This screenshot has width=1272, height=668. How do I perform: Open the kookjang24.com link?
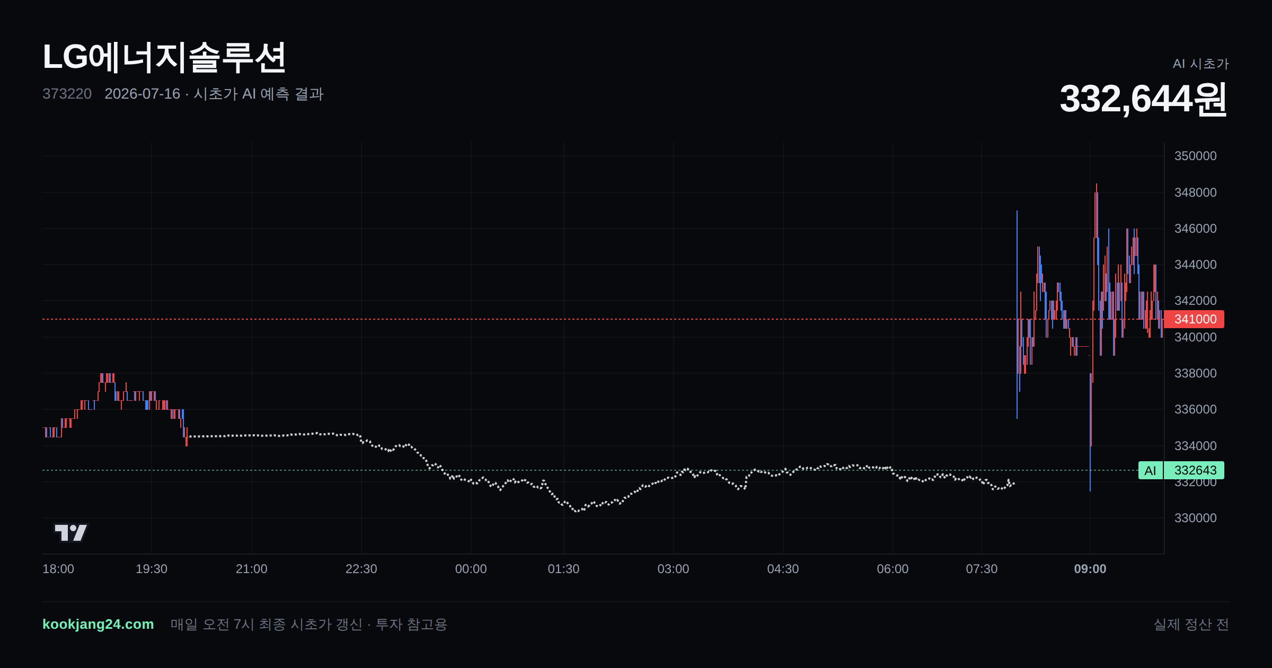[98, 624]
